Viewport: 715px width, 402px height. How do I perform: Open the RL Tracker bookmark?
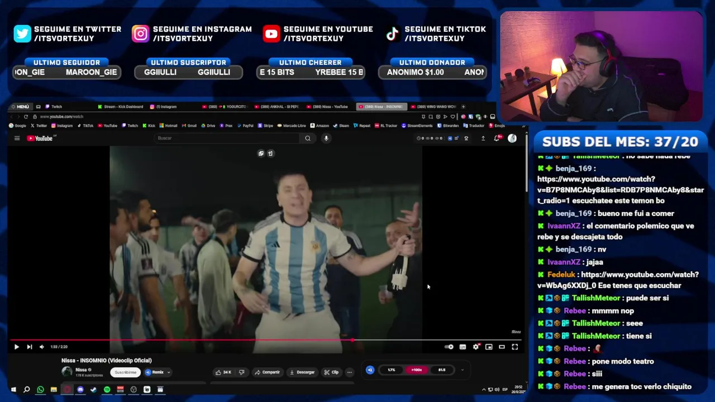click(x=386, y=126)
